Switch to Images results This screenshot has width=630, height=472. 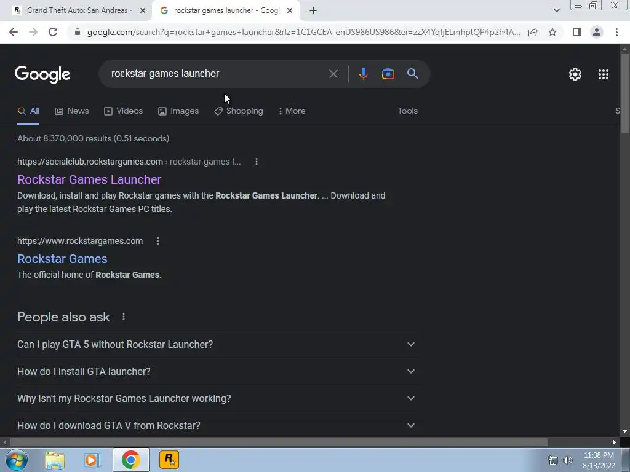(x=178, y=111)
